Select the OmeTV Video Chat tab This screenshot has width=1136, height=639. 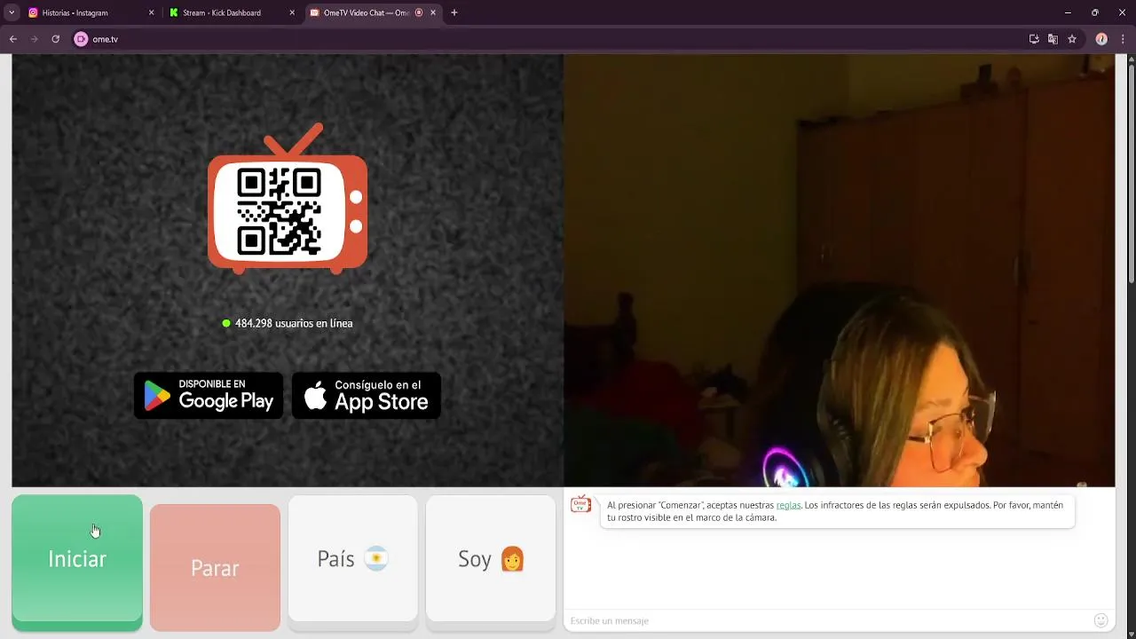[x=373, y=13]
